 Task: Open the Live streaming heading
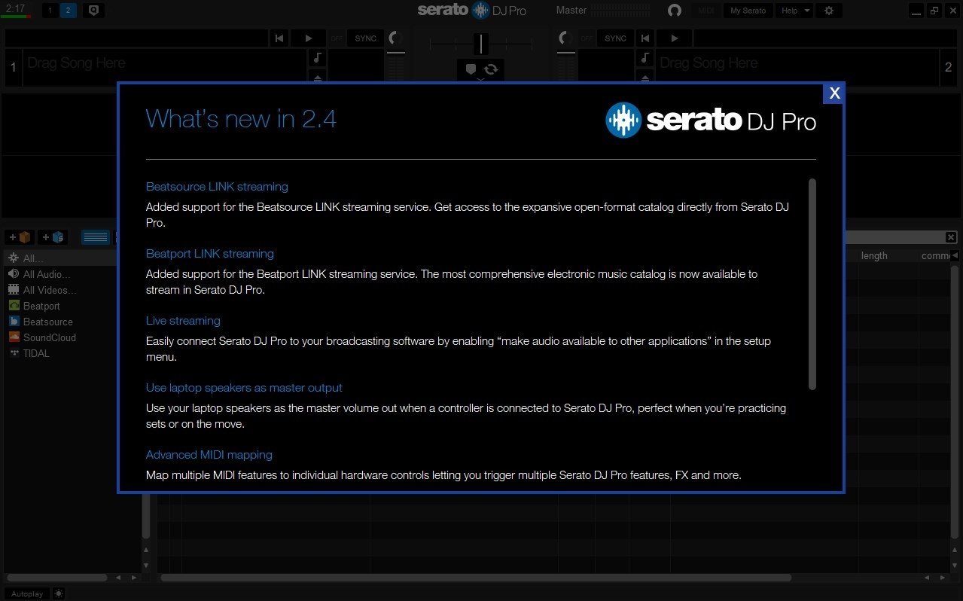183,321
